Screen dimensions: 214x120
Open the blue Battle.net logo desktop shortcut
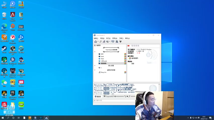[21, 38]
